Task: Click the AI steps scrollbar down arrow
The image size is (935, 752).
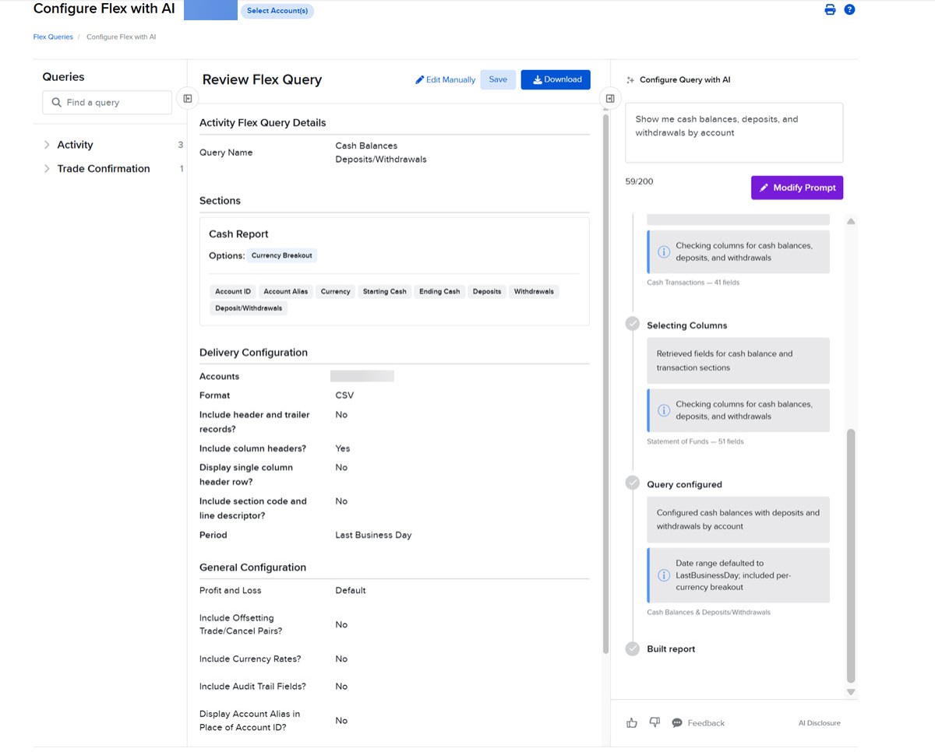Action: (851, 692)
